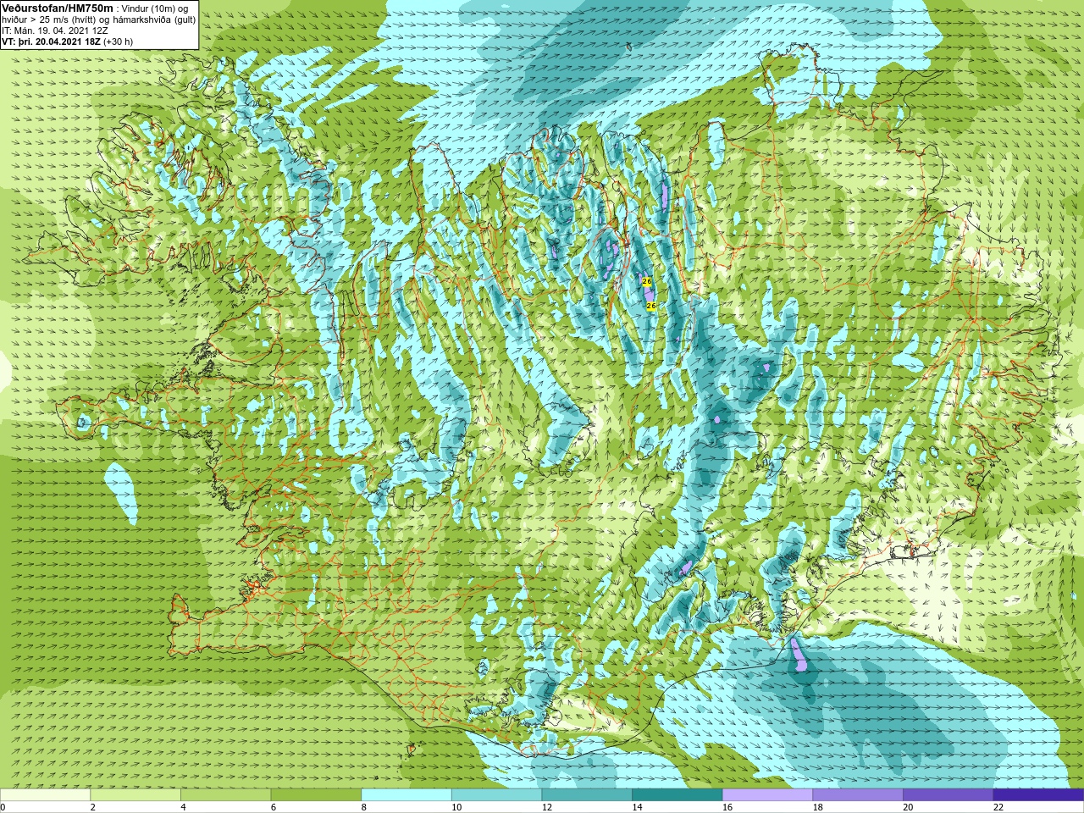The image size is (1084, 813).
Task: Pick the deep indigo above-22 legend swatch
Action: click(1038, 794)
